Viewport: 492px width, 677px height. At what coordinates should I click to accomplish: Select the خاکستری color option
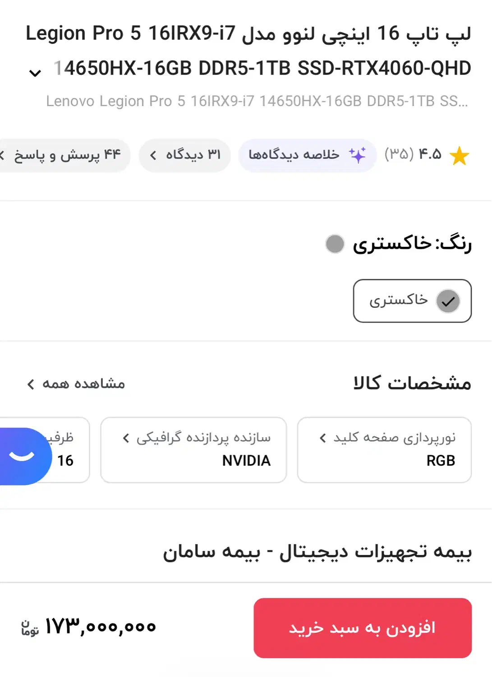point(411,301)
